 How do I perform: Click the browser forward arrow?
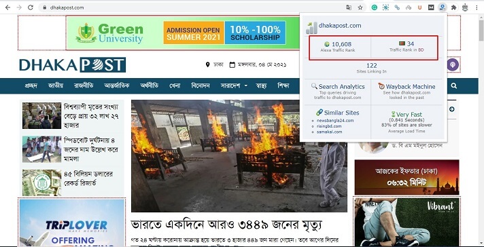pos(19,7)
